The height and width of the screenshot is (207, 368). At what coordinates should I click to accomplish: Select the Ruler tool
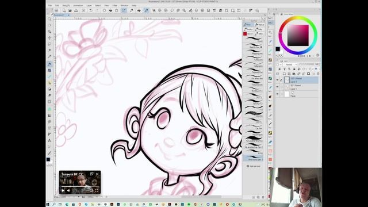pos(49,134)
